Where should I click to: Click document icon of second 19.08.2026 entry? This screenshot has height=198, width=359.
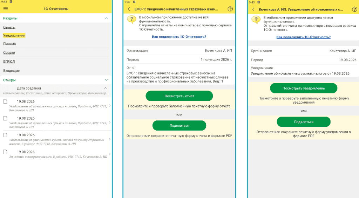pyautogui.click(x=5, y=118)
